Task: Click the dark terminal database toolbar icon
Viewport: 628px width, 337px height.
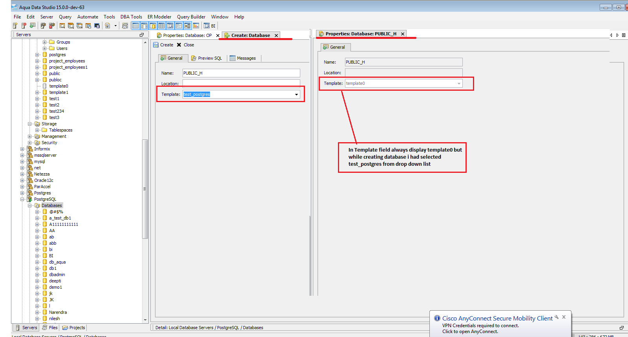Action: click(97, 26)
